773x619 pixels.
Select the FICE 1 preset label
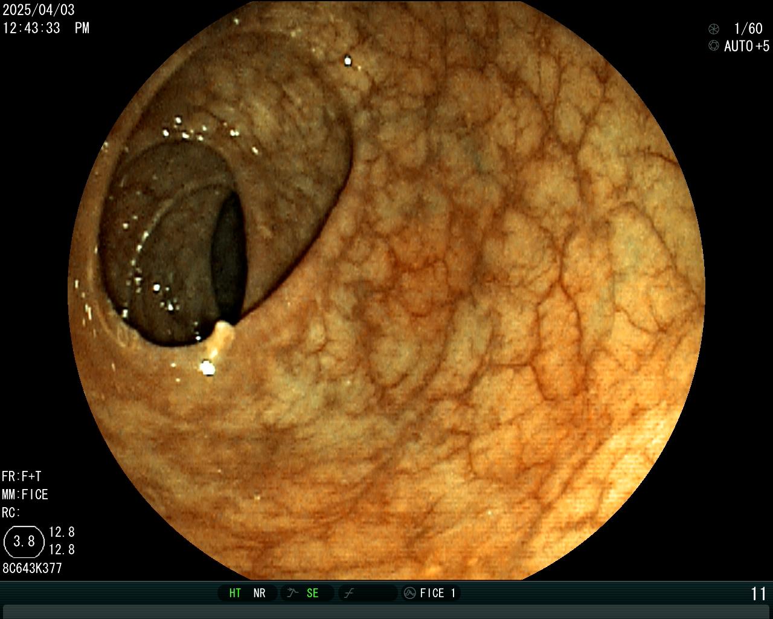click(x=438, y=593)
